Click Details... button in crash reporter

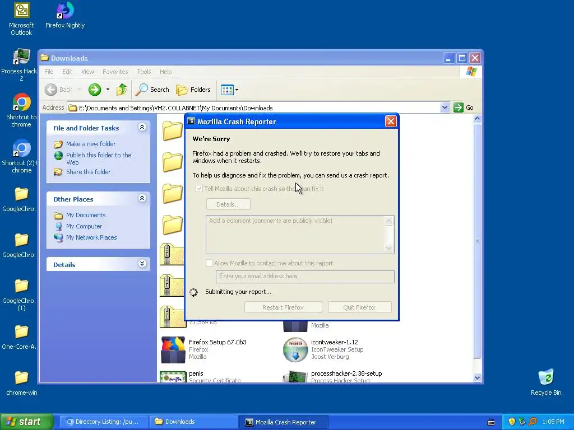228,204
